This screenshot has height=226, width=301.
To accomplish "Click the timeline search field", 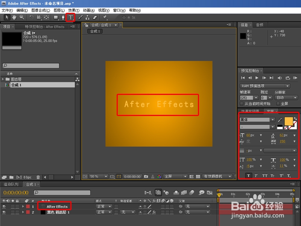I will 62,192.
